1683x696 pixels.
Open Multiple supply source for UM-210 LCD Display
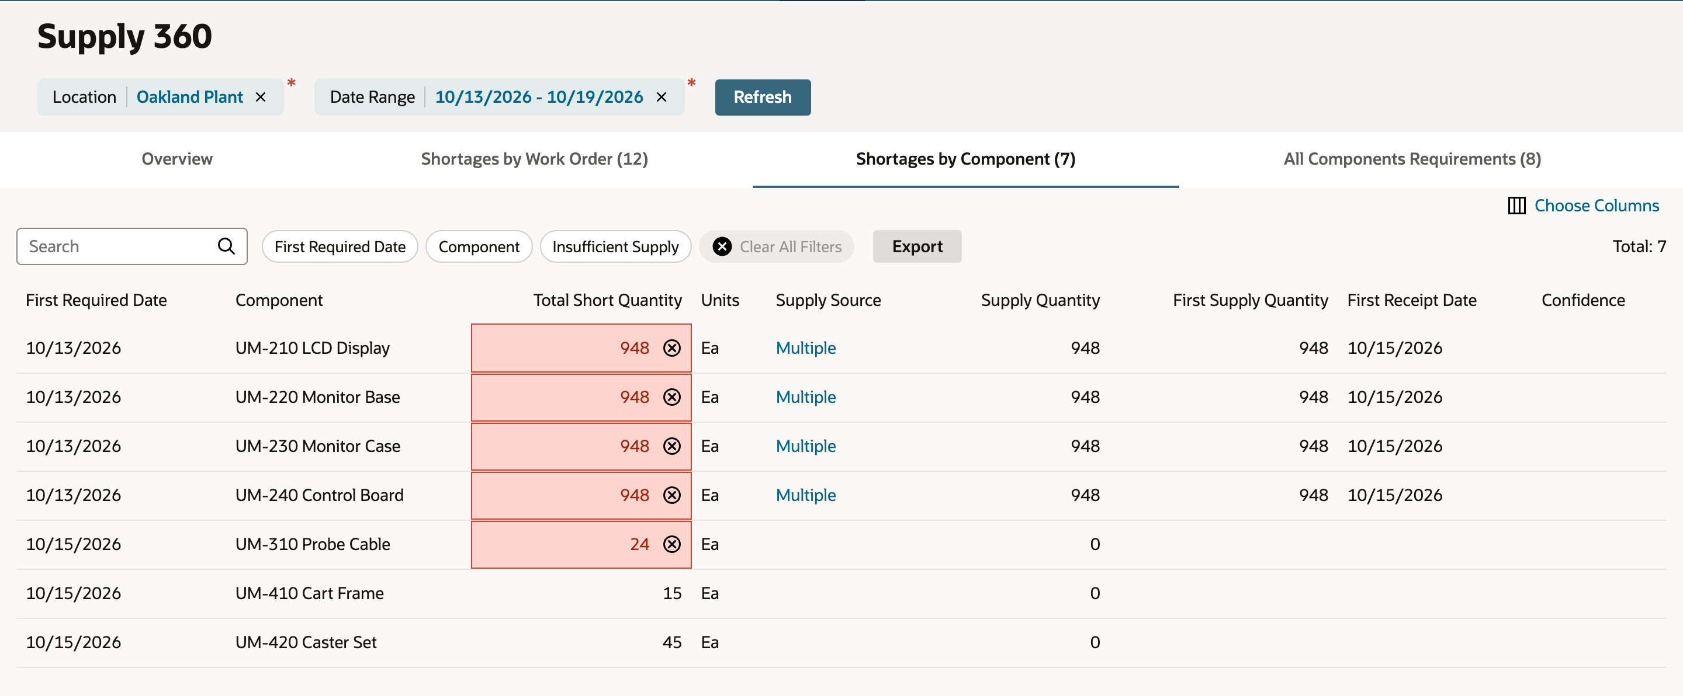(x=806, y=348)
